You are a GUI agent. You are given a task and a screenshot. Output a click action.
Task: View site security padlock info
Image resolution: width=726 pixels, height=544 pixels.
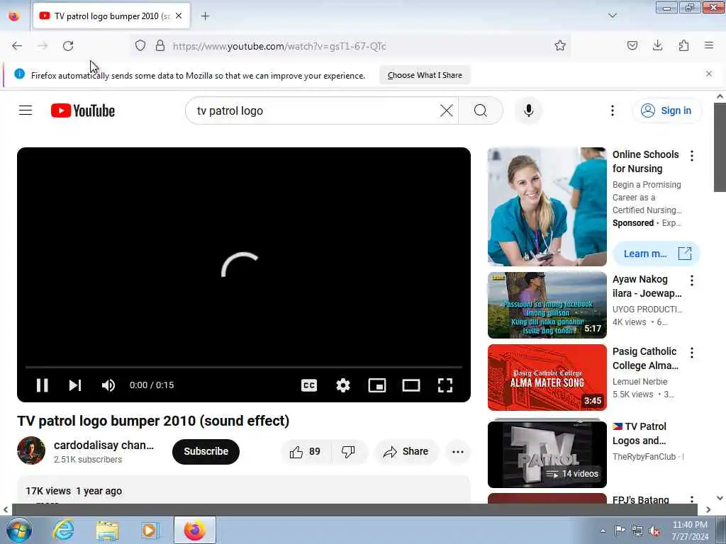[160, 45]
